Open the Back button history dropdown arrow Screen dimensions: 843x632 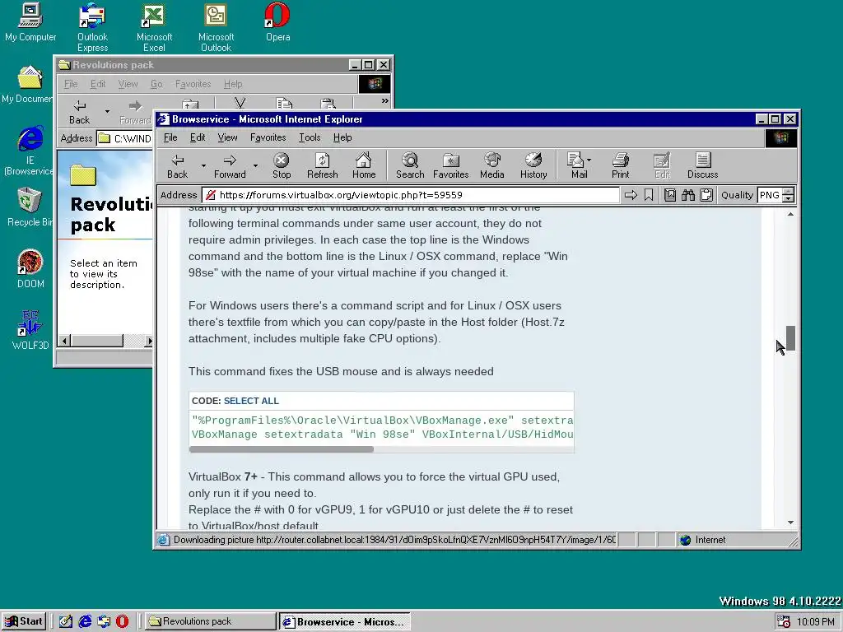point(203,166)
